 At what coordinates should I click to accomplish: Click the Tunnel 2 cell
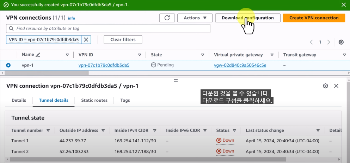20,152
